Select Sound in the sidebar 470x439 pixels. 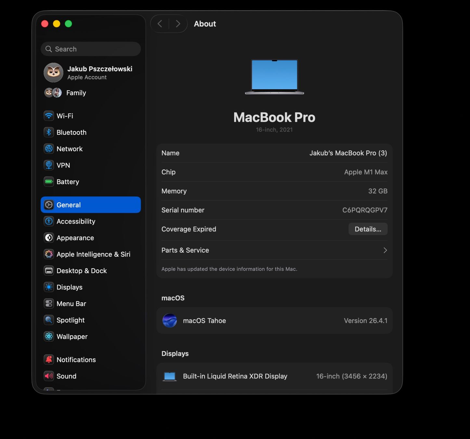click(x=91, y=376)
